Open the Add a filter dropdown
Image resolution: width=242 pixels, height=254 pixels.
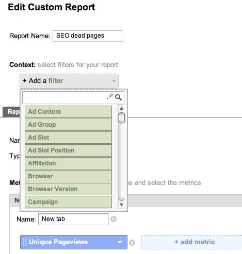(69, 81)
